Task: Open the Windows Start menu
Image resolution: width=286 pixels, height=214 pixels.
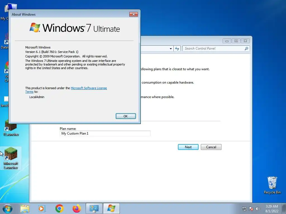Action: [8, 208]
